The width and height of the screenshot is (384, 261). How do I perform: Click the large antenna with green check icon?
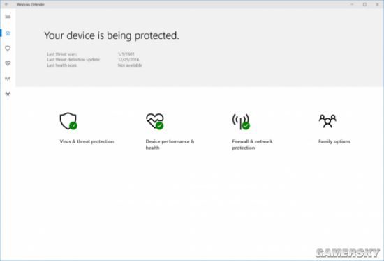pos(241,121)
